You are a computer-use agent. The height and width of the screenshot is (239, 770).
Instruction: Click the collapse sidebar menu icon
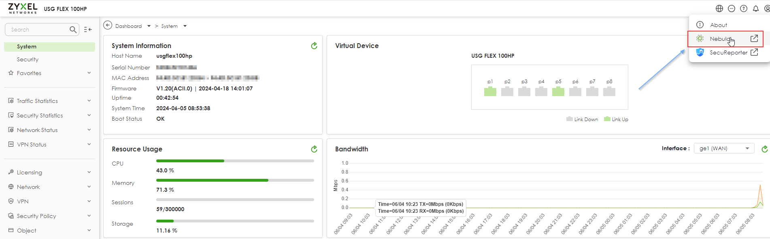click(x=88, y=29)
